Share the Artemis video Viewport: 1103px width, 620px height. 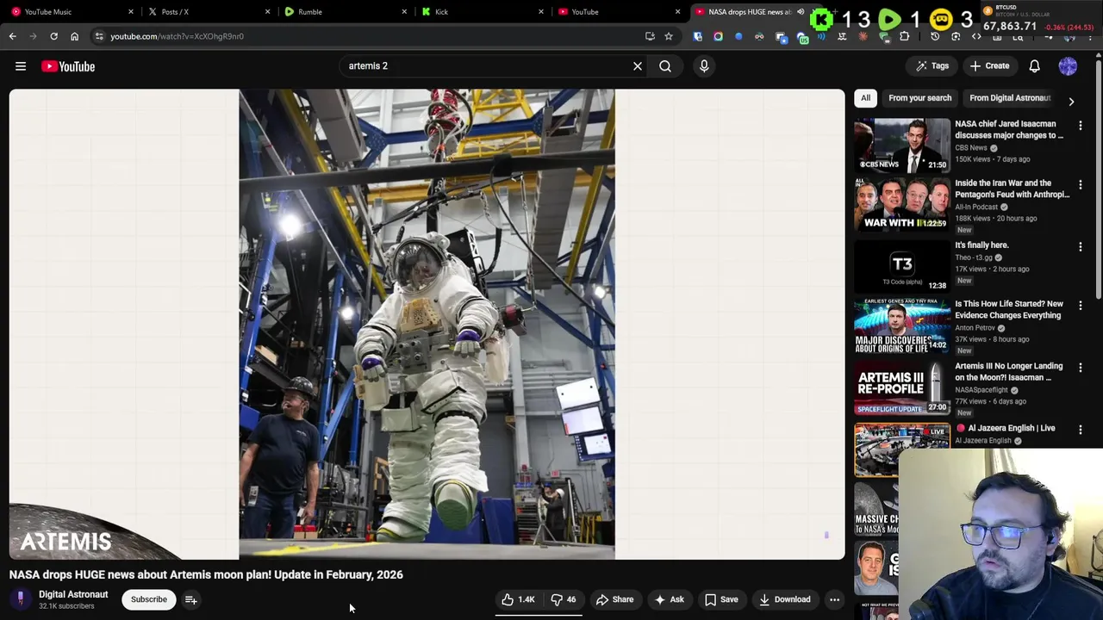pyautogui.click(x=614, y=599)
